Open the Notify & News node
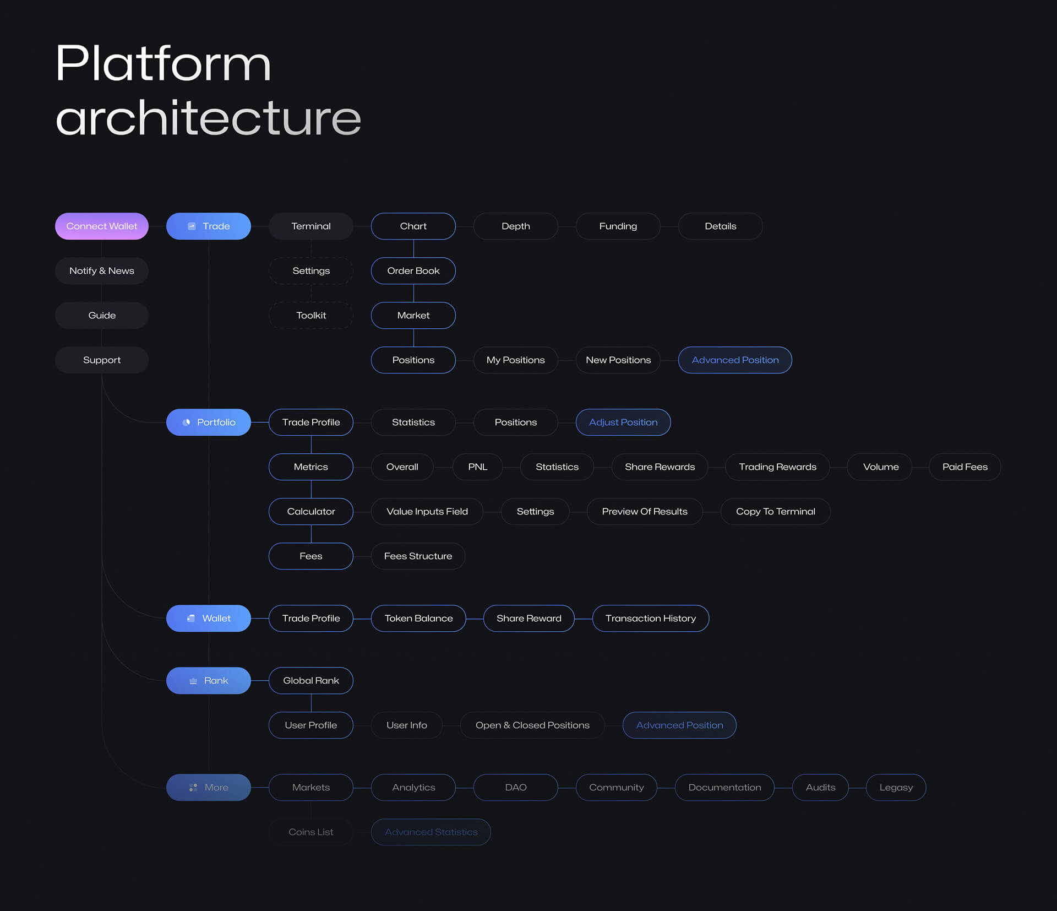Image resolution: width=1057 pixels, height=911 pixels. point(102,271)
